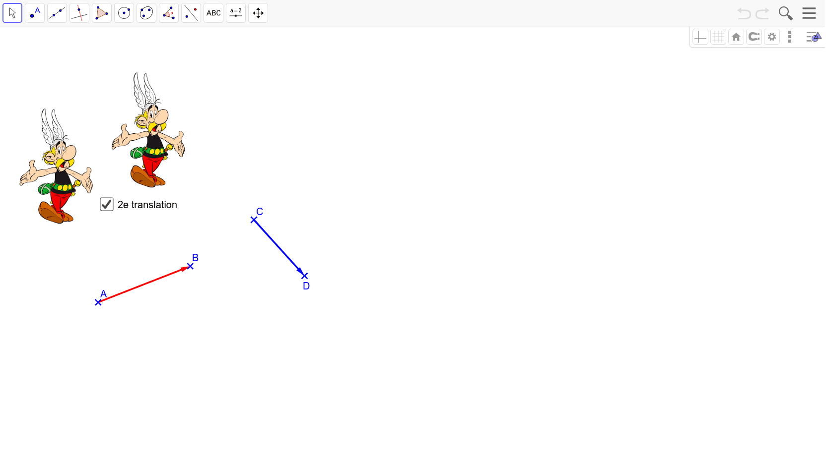
Task: Open the main hamburger menu
Action: pyautogui.click(x=809, y=13)
